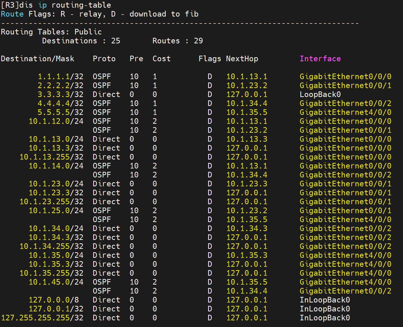403x327 pixels.
Task: Click destination 10.1.25.0/24 entry
Action: [56, 211]
